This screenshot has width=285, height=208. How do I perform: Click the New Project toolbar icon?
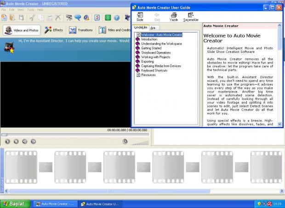(4, 17)
